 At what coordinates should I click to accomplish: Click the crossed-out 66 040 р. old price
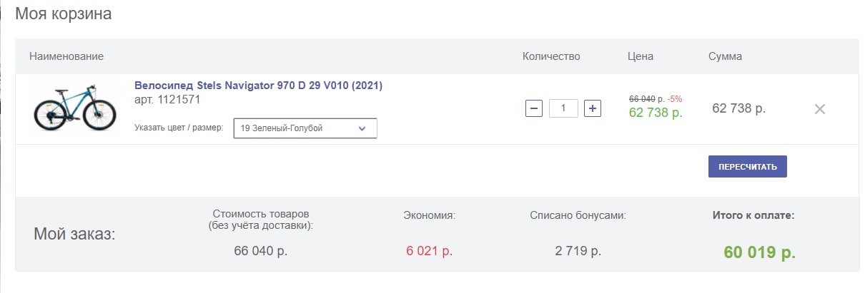pyautogui.click(x=646, y=98)
